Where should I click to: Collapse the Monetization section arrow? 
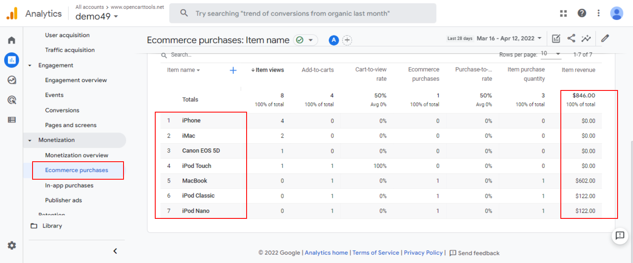click(x=30, y=140)
